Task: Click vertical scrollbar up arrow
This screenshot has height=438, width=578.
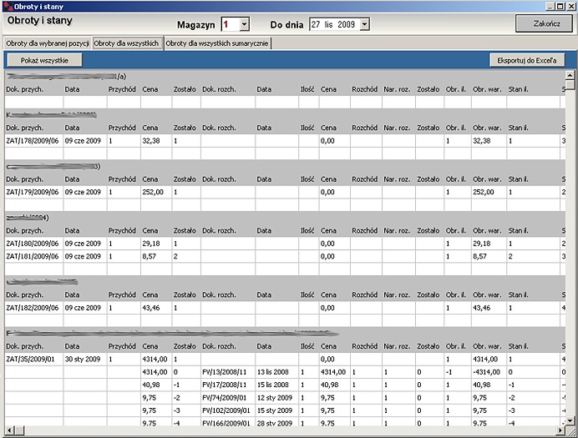Action: pos(570,75)
